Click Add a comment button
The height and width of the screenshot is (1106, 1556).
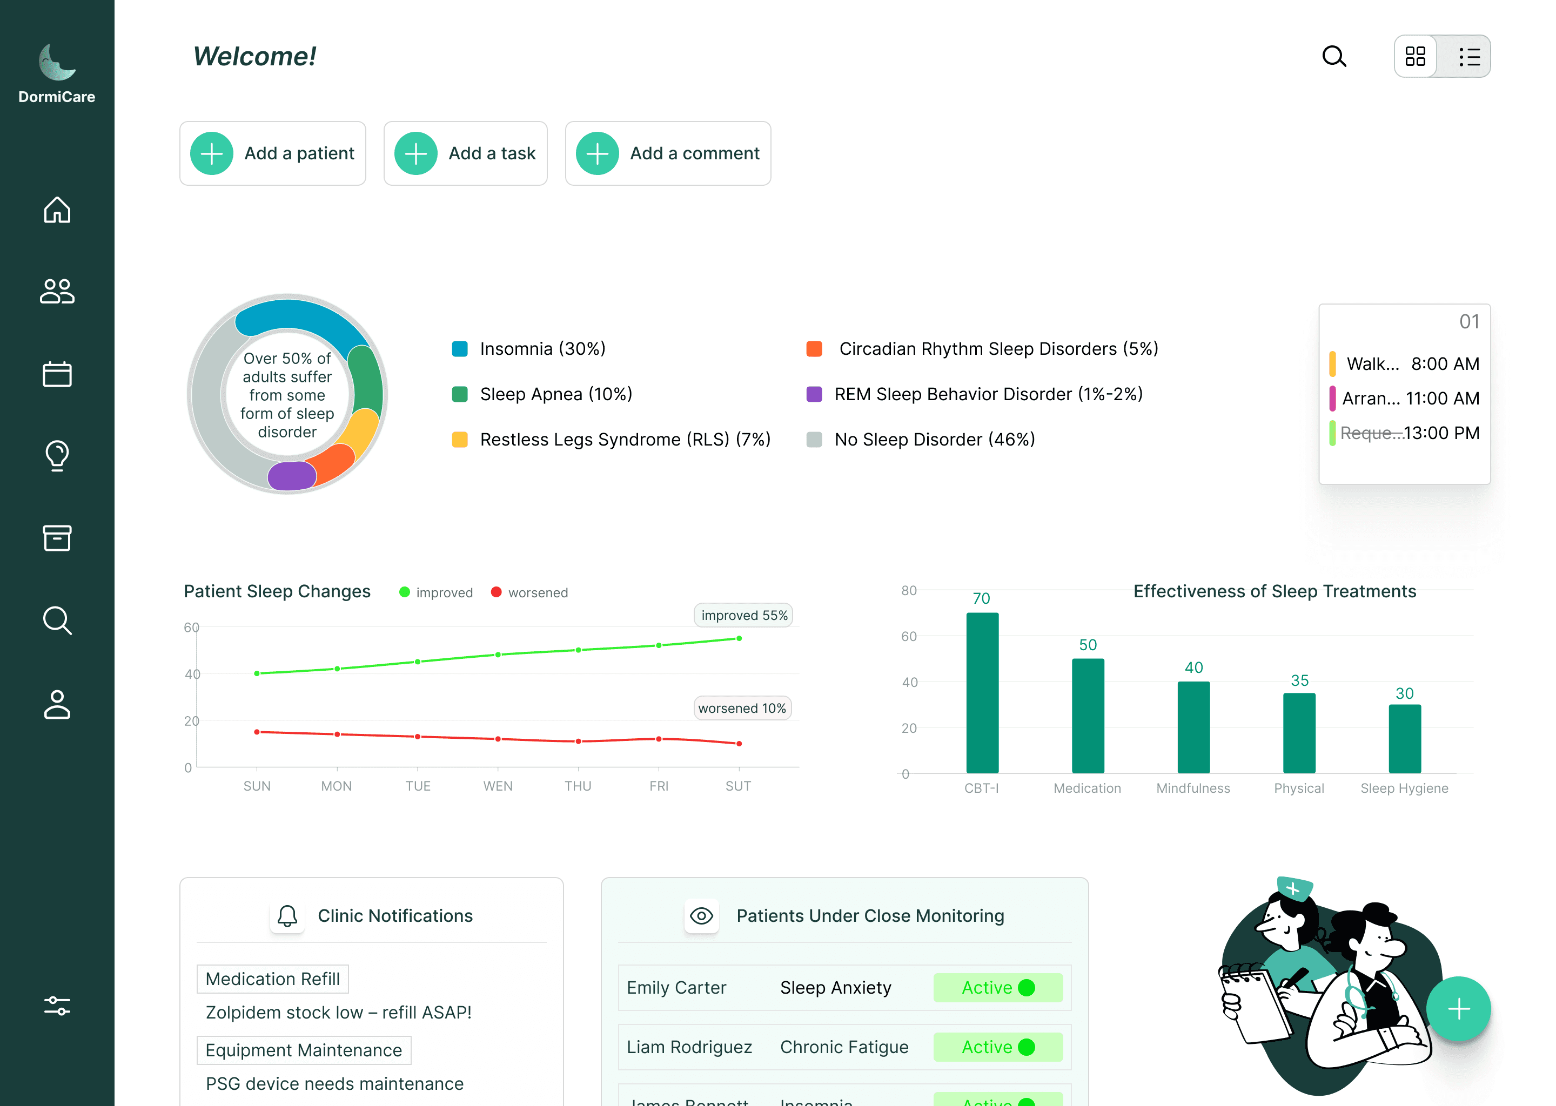point(668,153)
